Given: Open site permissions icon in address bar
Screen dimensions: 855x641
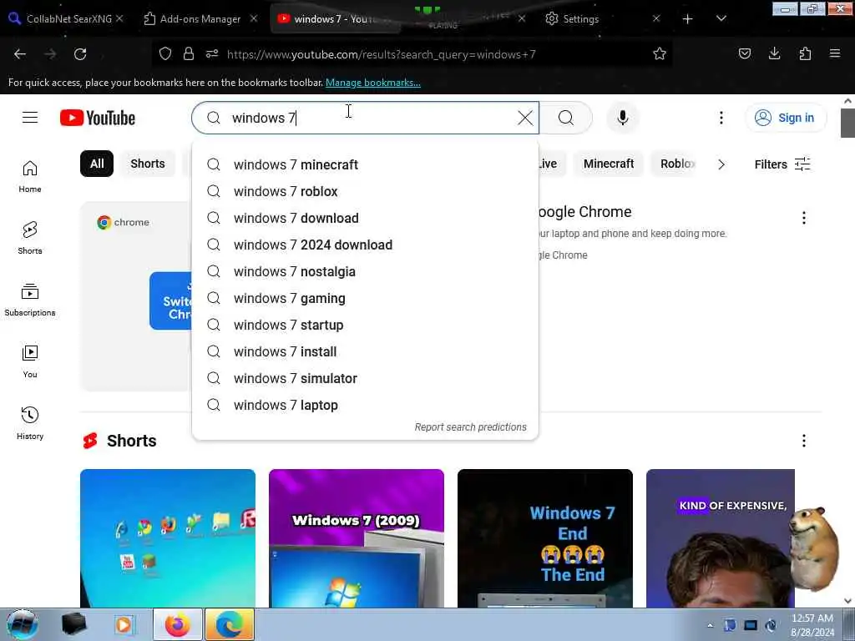Looking at the screenshot, I should [212, 53].
